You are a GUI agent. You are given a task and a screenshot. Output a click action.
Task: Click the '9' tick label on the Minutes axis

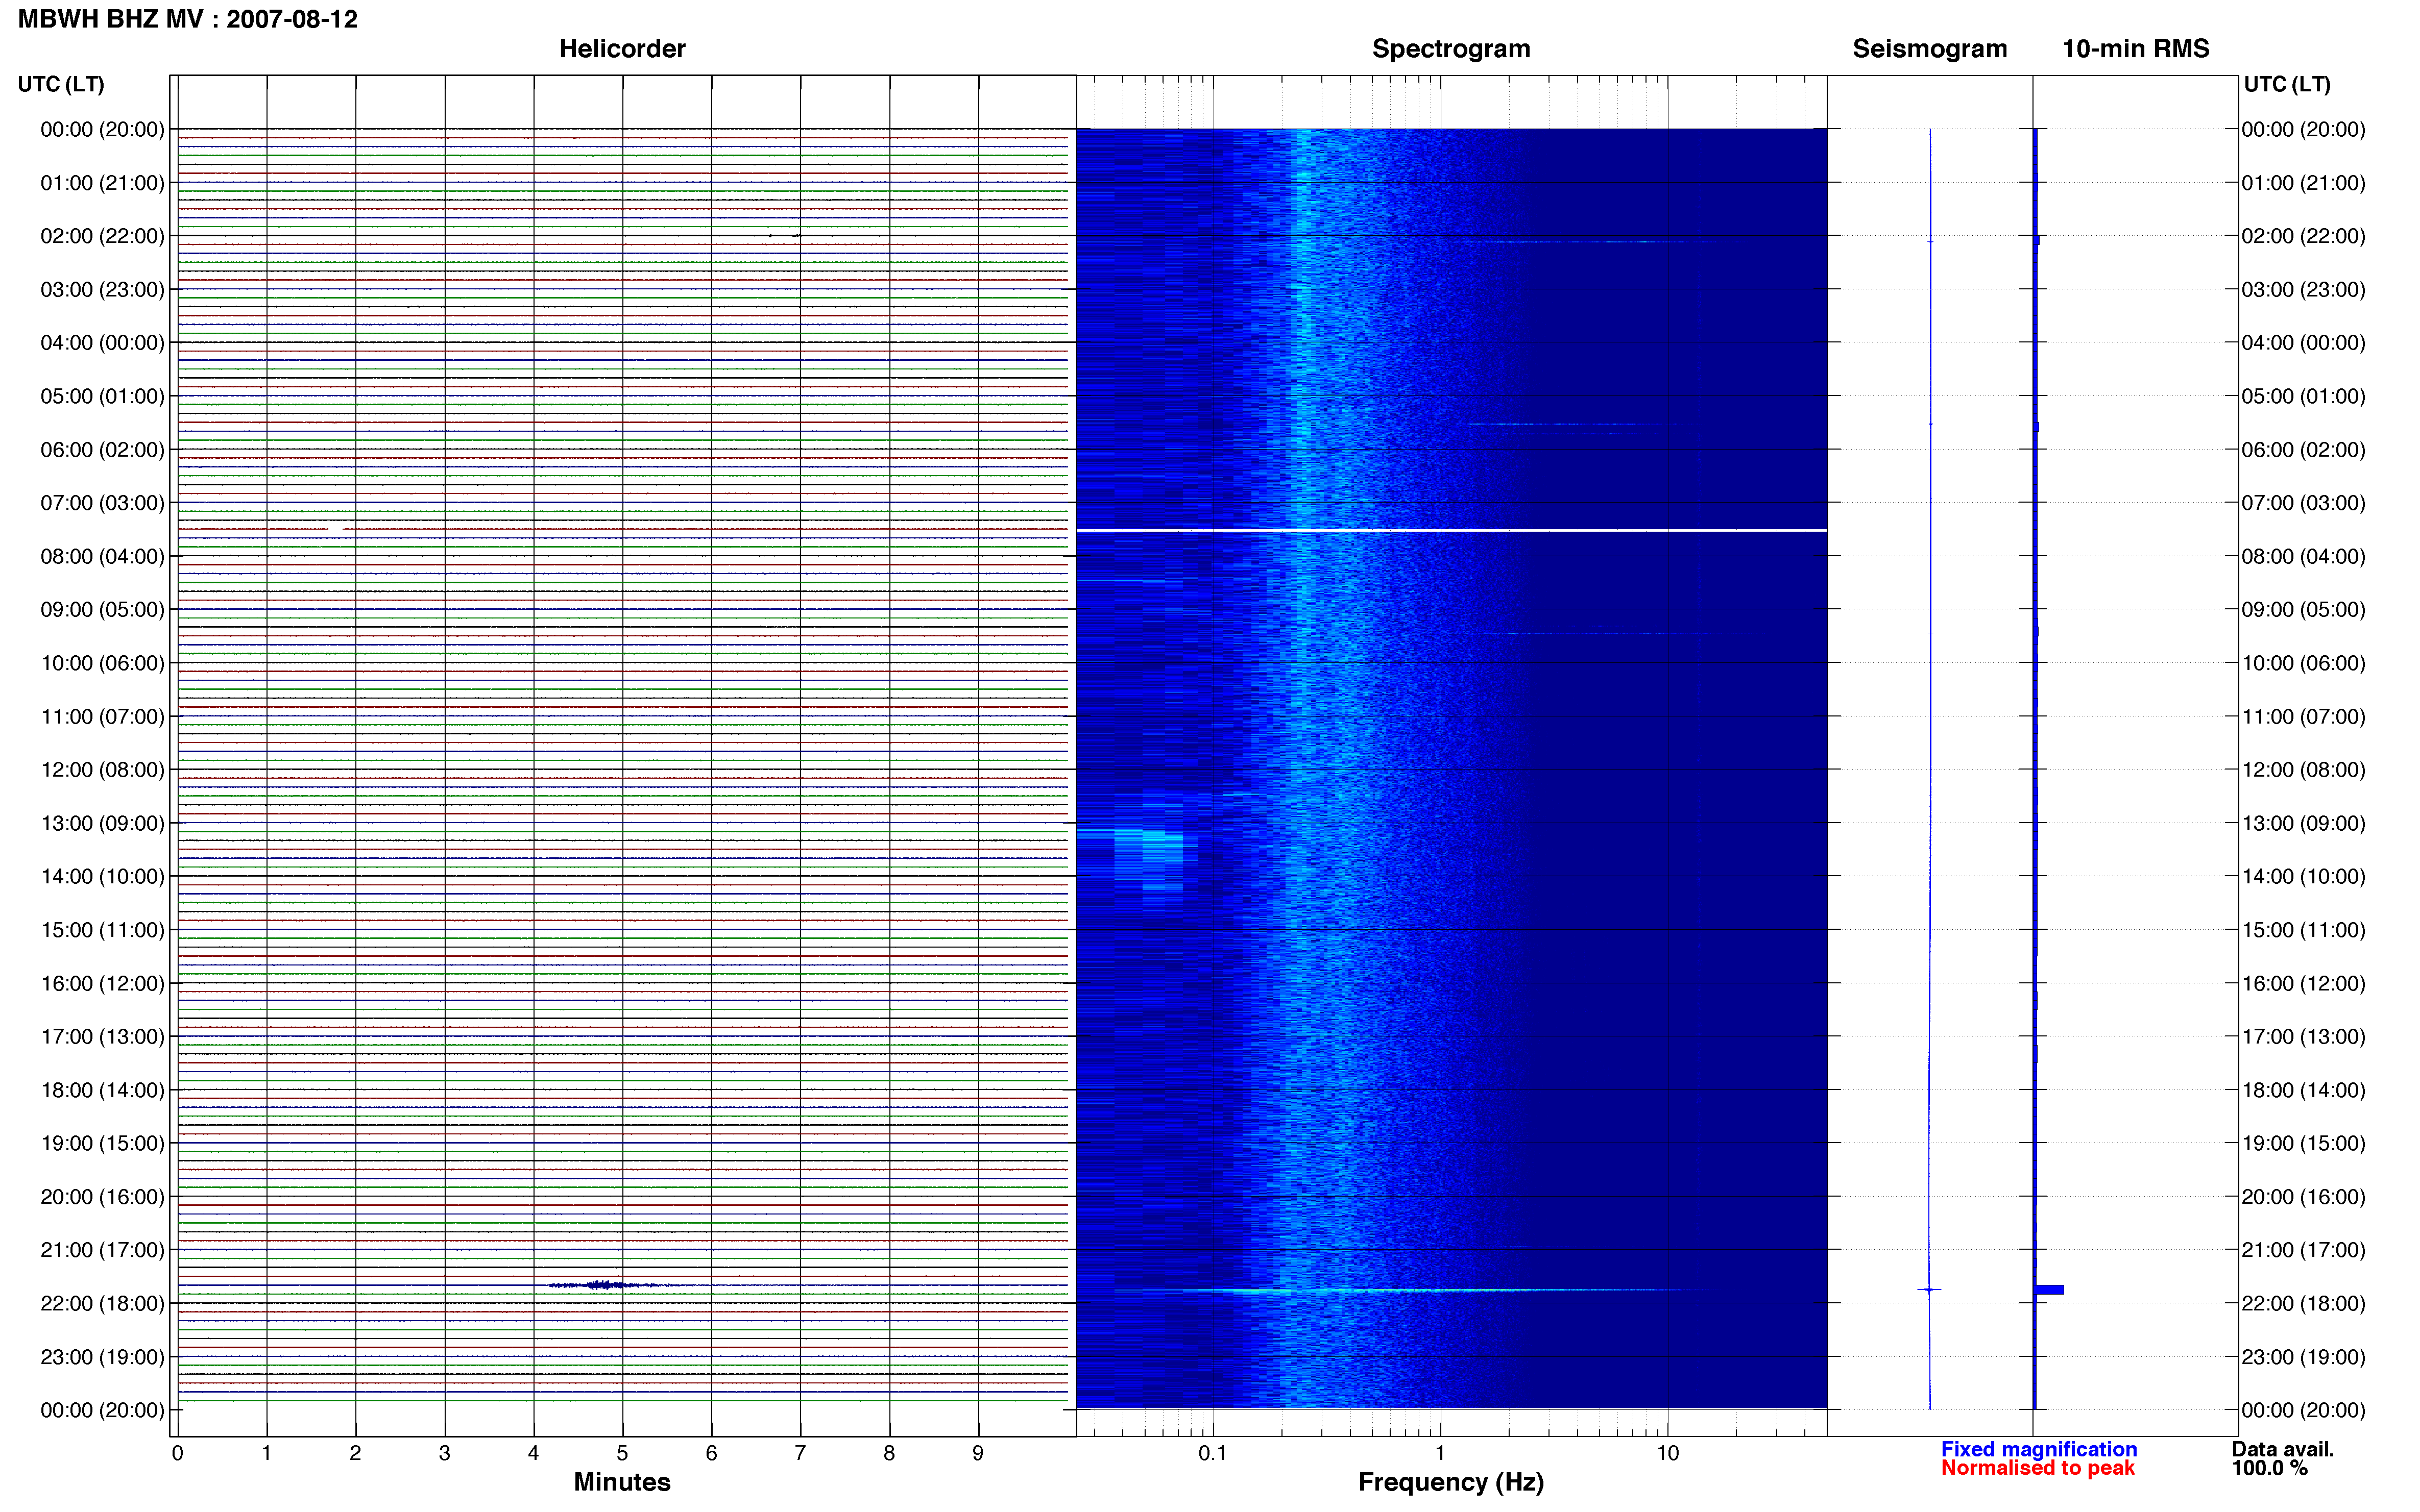[978, 1453]
